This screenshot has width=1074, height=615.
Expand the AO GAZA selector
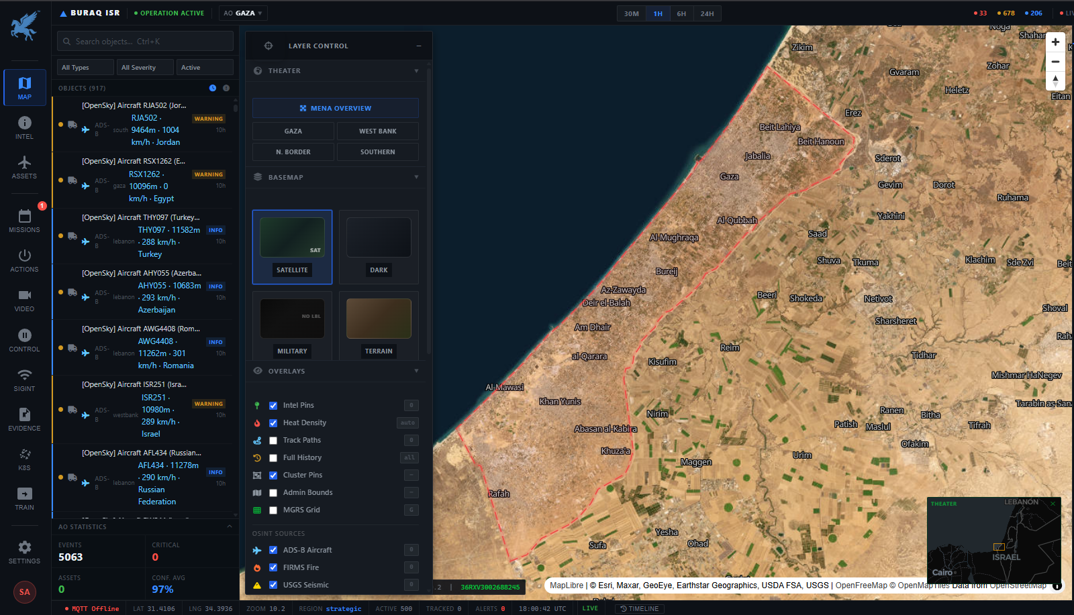click(x=243, y=12)
